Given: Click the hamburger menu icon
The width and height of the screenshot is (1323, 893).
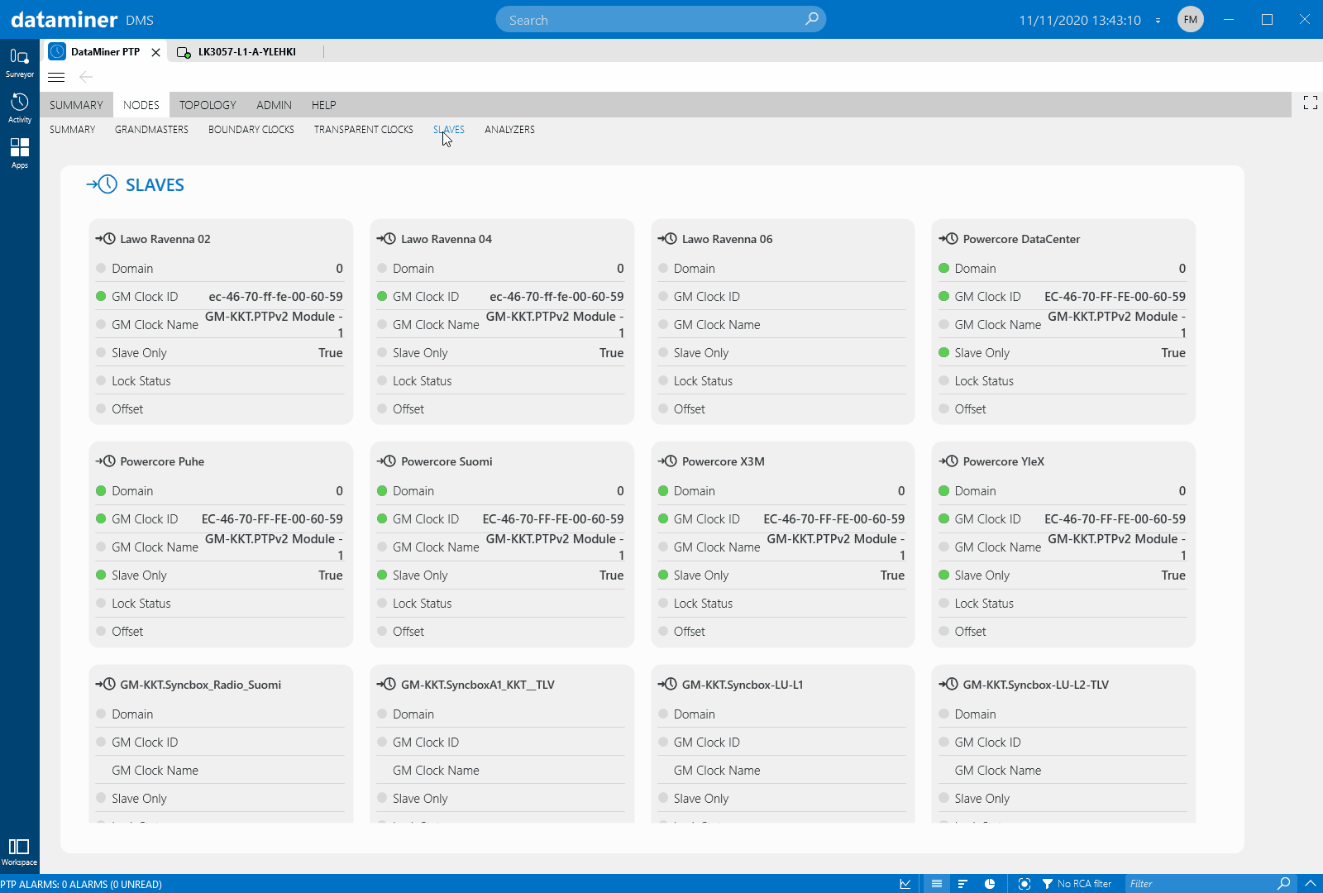Looking at the screenshot, I should tap(56, 77).
